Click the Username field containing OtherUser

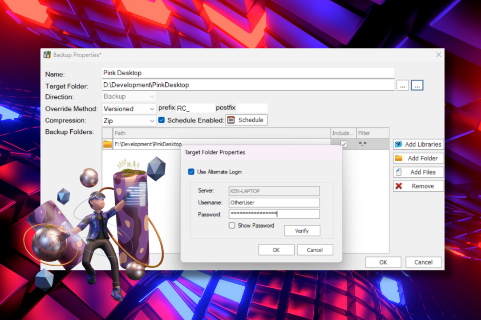coord(274,203)
